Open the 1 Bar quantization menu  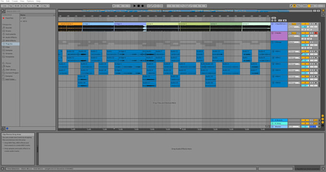click(46, 6)
